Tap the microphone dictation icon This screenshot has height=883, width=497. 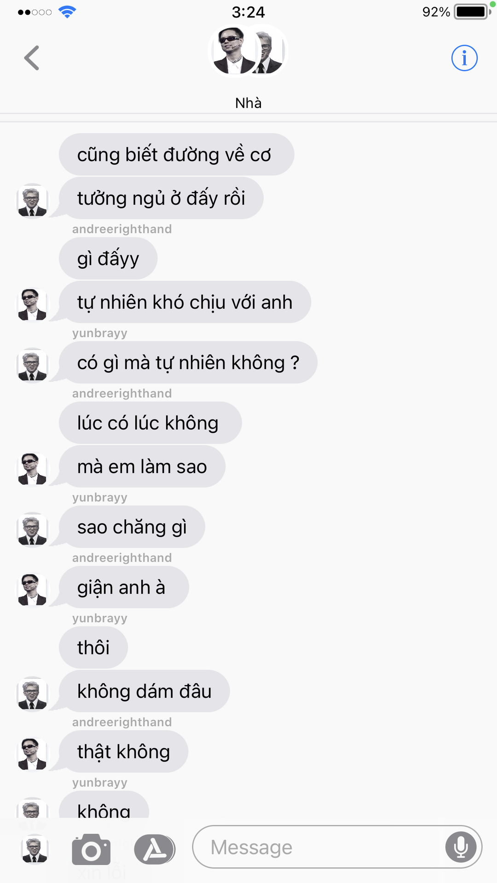point(461,847)
